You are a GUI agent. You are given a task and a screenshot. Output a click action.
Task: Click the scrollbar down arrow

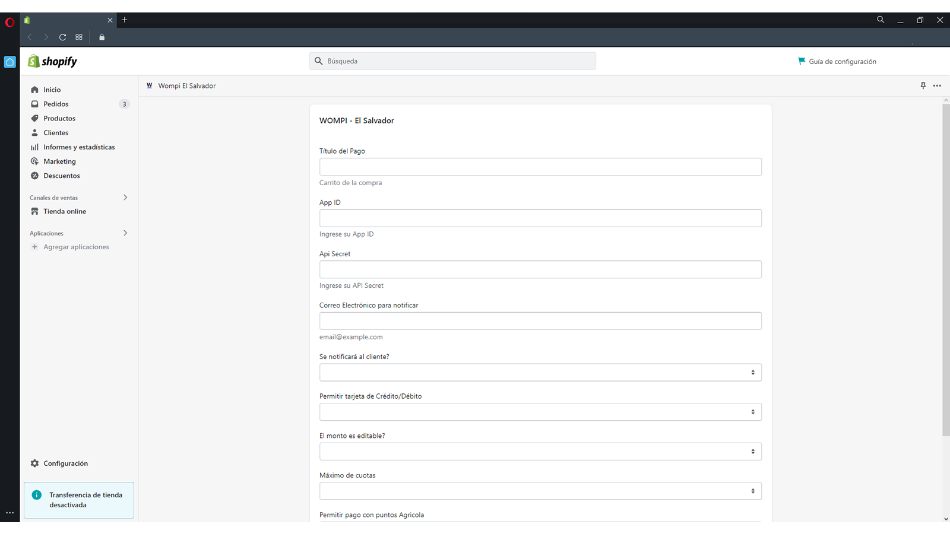(946, 519)
